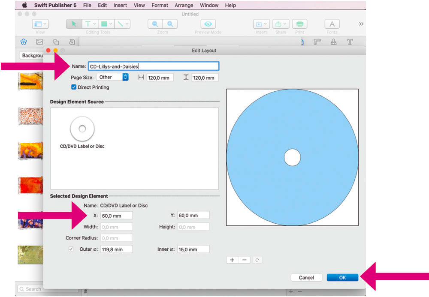This screenshot has width=429, height=297.
Task: Show more toolbar items chevron
Action: click(361, 24)
